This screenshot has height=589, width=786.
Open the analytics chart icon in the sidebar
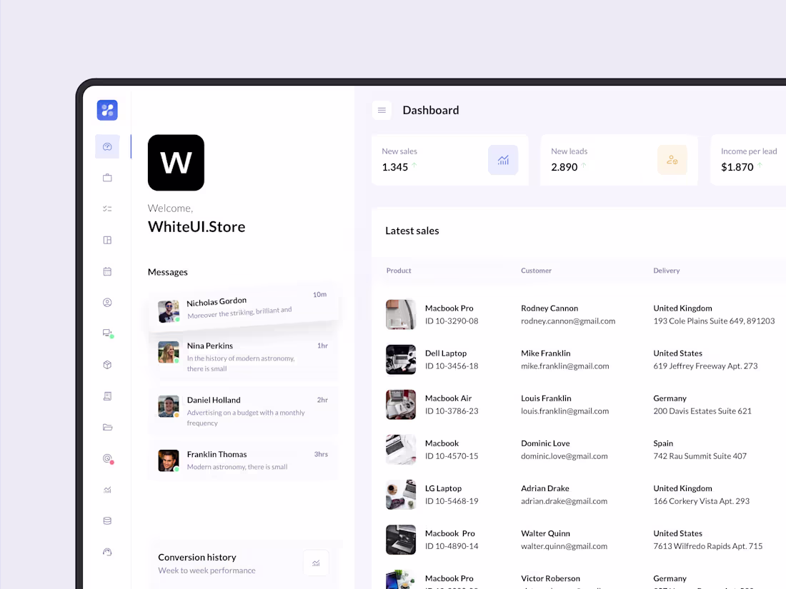click(107, 490)
